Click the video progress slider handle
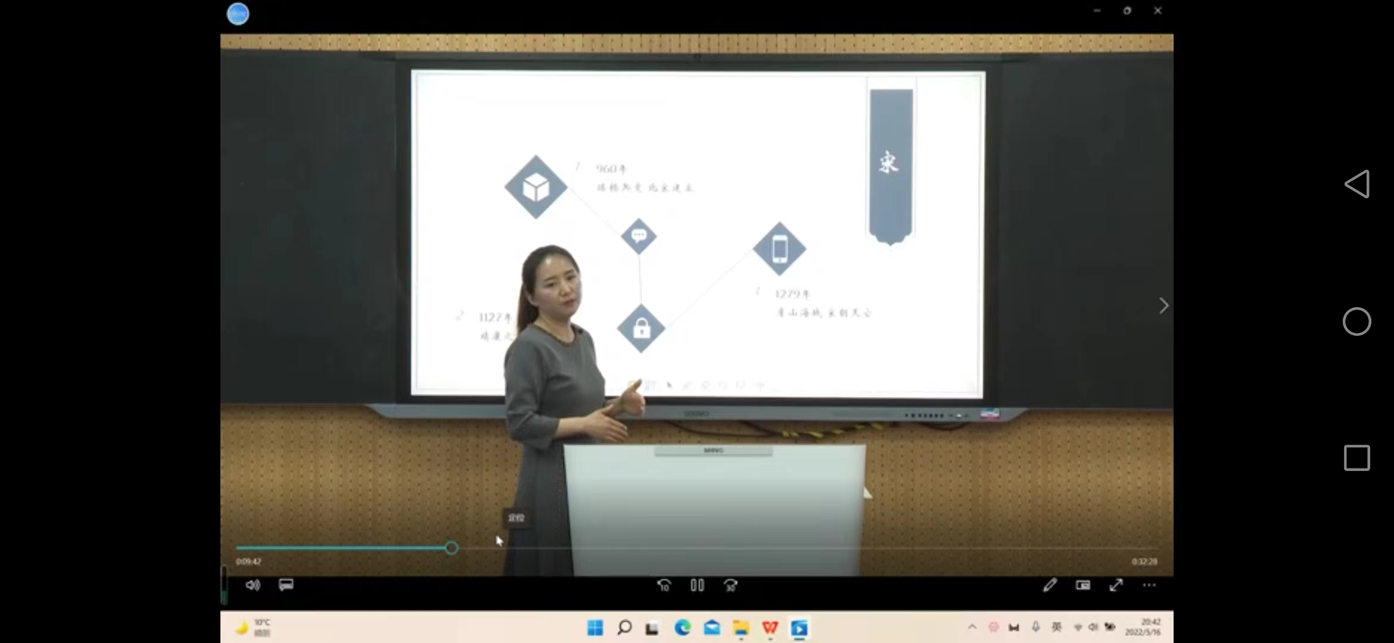 point(452,548)
